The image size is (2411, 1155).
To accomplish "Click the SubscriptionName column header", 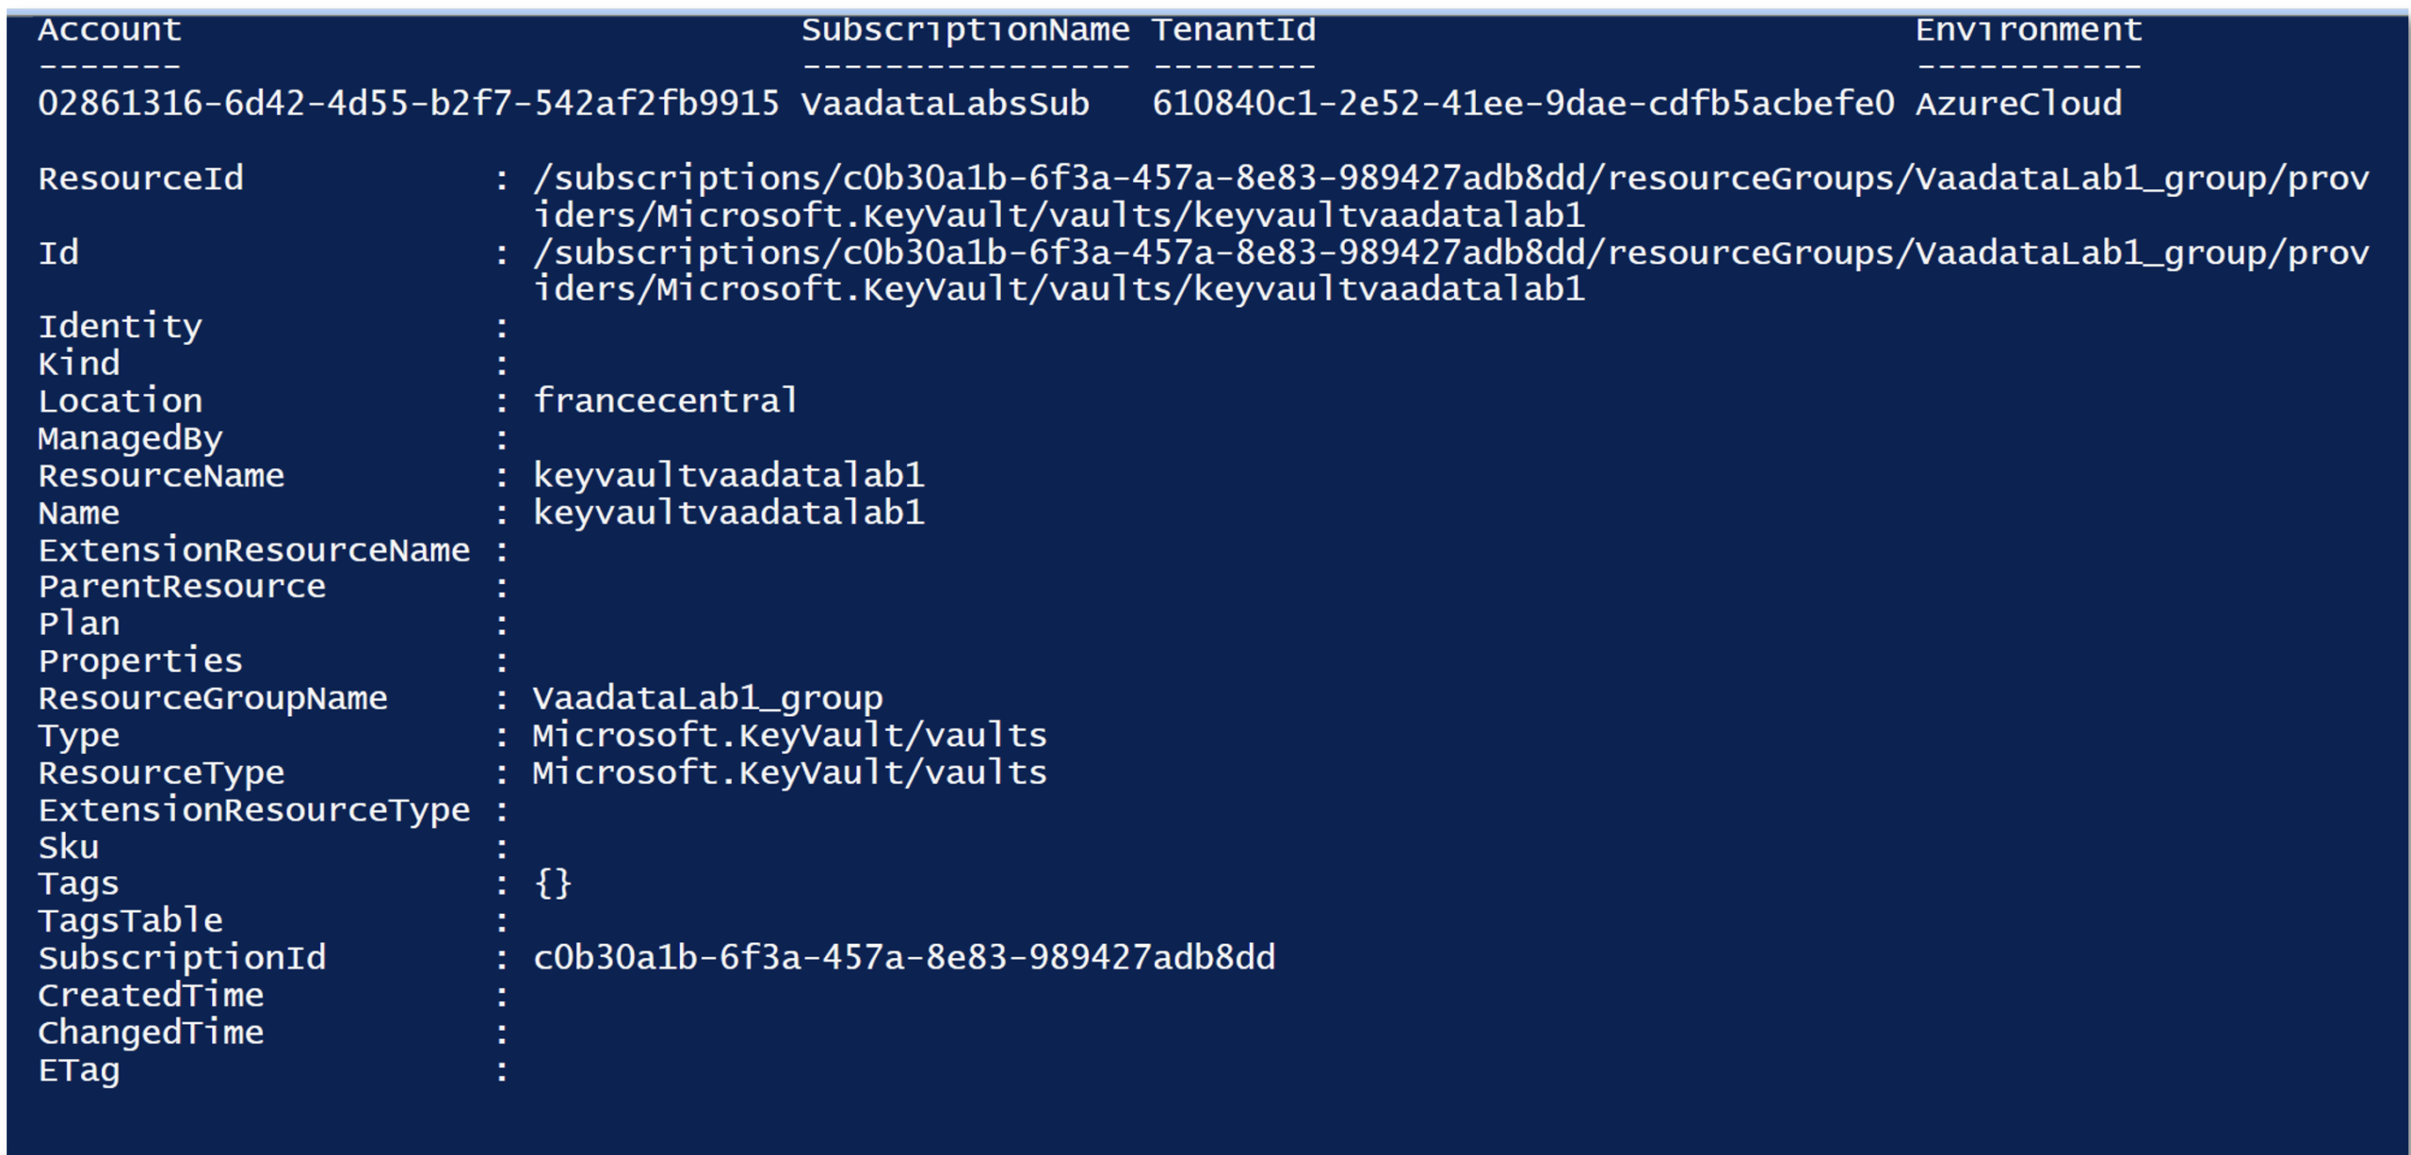I will click(965, 30).
